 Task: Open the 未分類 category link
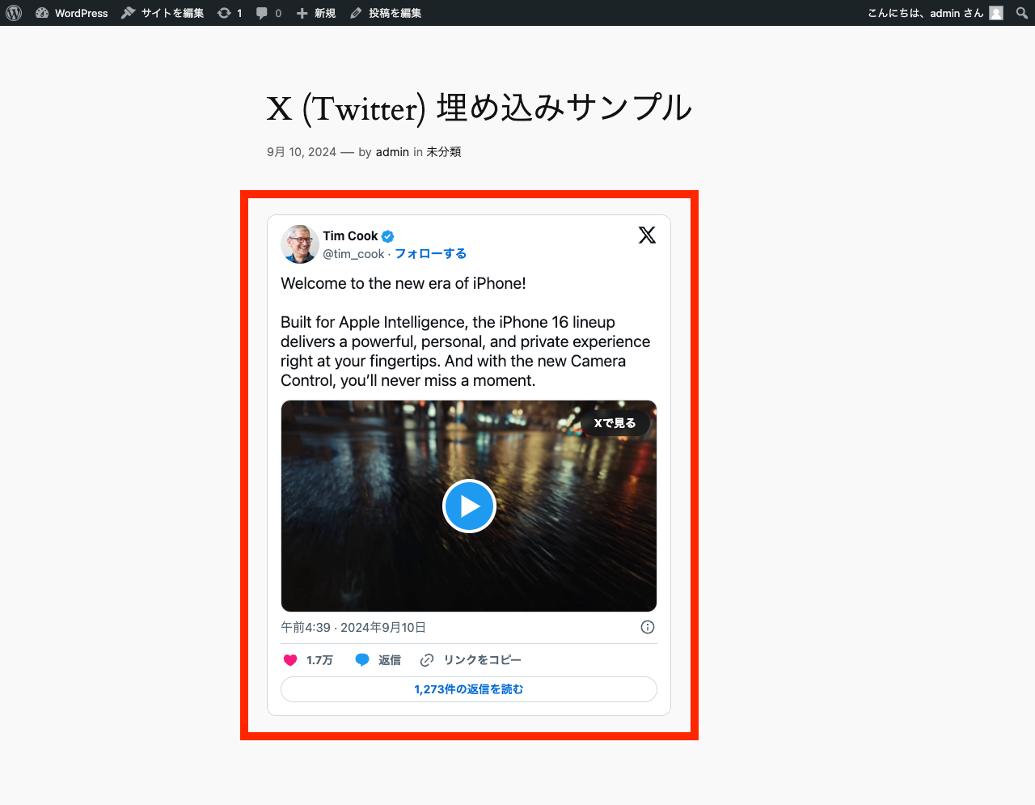(x=444, y=152)
